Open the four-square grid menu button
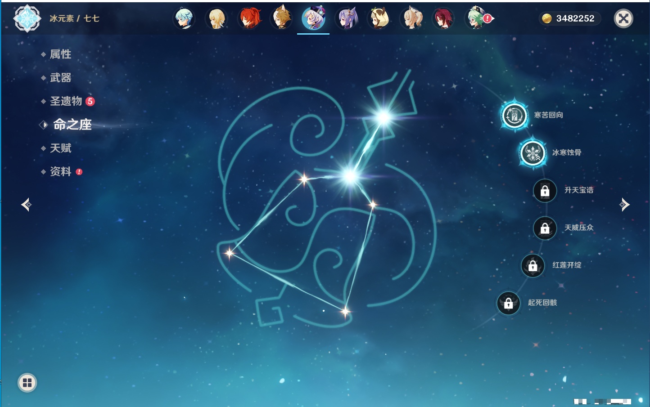The height and width of the screenshot is (407, 650). pos(27,383)
